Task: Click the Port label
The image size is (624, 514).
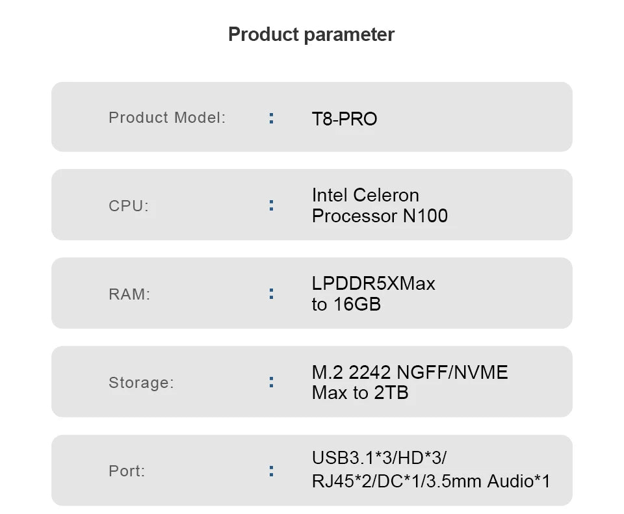Action: pos(128,471)
